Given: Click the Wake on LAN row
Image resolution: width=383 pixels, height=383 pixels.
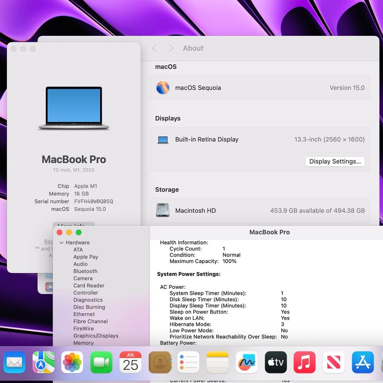Looking at the screenshot, I should coord(230,318).
